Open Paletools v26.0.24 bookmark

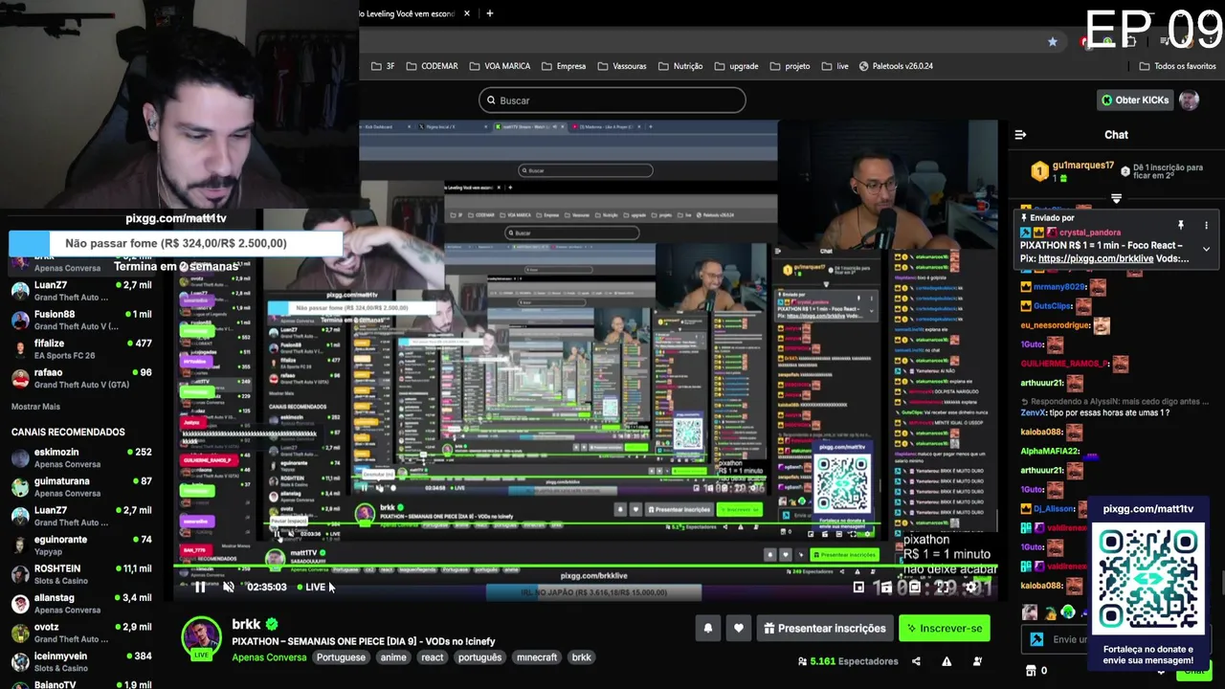pos(896,66)
